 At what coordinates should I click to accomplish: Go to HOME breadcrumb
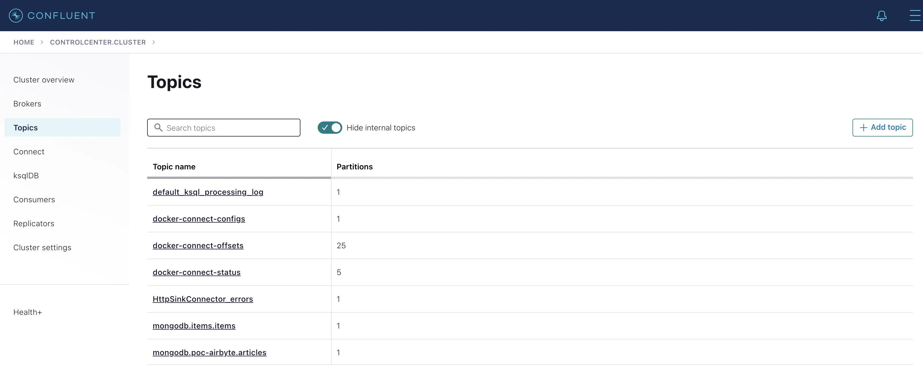(24, 42)
